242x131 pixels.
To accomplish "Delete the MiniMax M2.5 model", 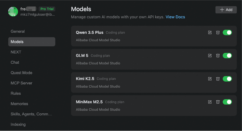I will coord(218,102).
